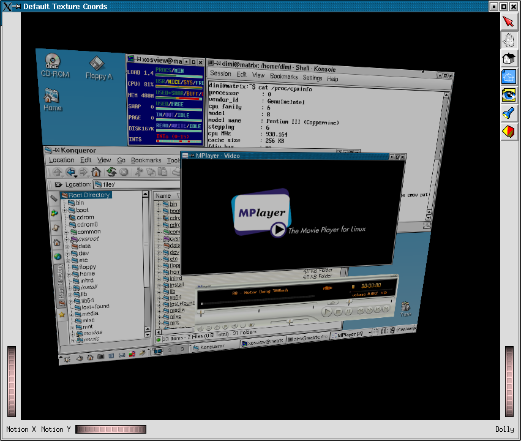Select Root Directory at the top of the tree
This screenshot has height=441, width=521.
click(x=86, y=195)
